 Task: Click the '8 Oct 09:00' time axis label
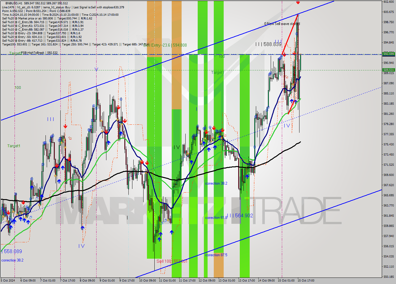pos(87,281)
